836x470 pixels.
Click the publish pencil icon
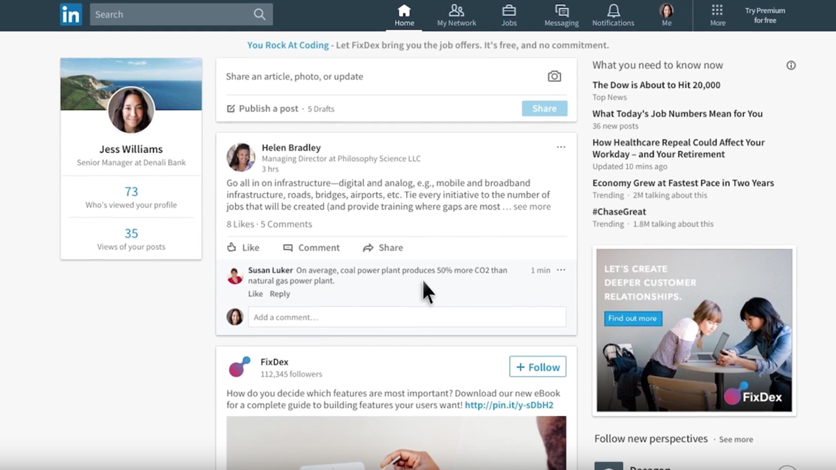tap(231, 108)
